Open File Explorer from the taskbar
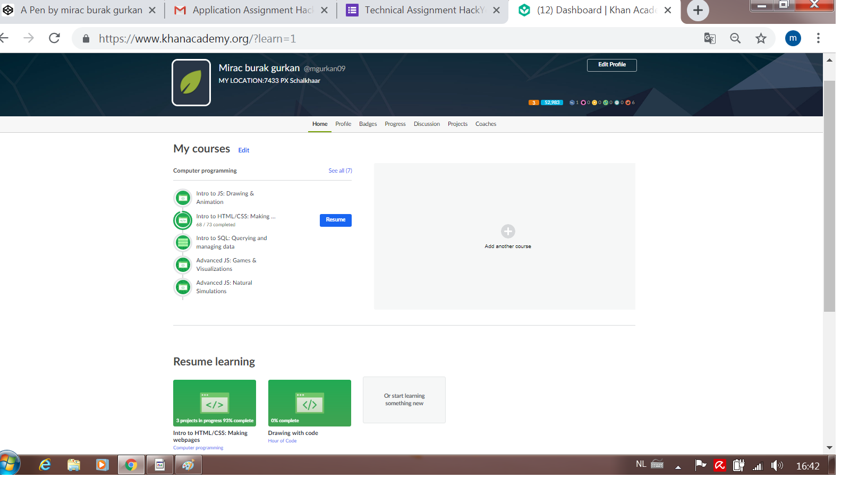The height and width of the screenshot is (478, 850). point(74,465)
